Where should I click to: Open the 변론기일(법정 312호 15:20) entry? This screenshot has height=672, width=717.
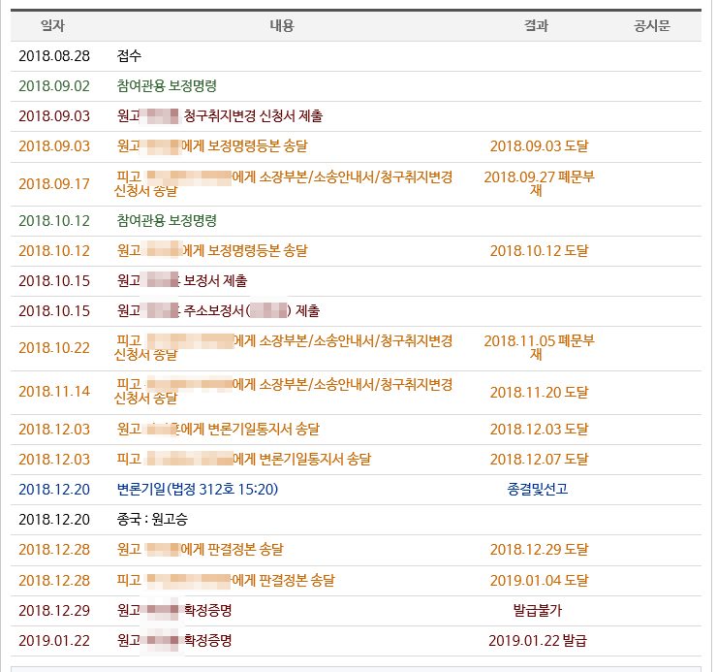197,490
